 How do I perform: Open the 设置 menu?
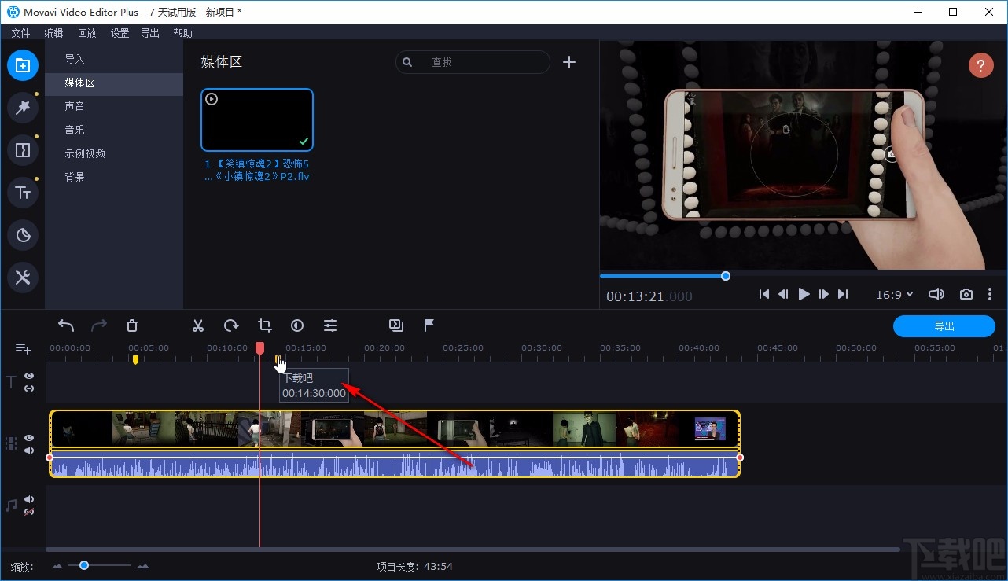pos(120,33)
